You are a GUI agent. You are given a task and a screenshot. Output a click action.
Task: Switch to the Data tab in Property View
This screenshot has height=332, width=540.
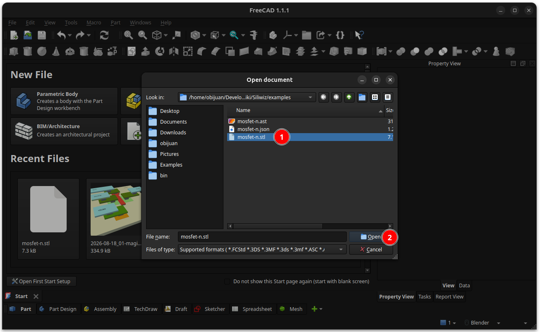click(x=464, y=285)
